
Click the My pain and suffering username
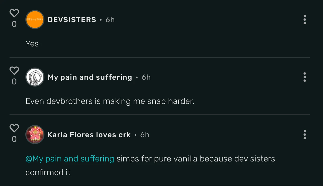point(89,77)
